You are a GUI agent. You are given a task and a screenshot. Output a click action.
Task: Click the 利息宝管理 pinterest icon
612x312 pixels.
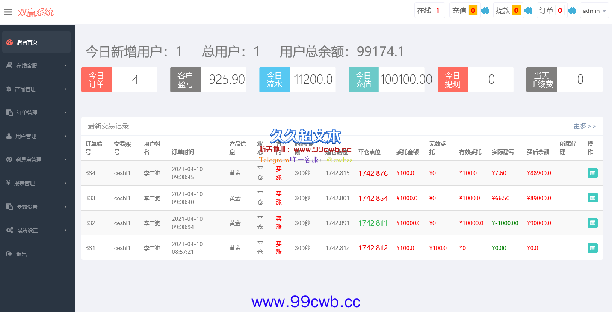click(9, 160)
